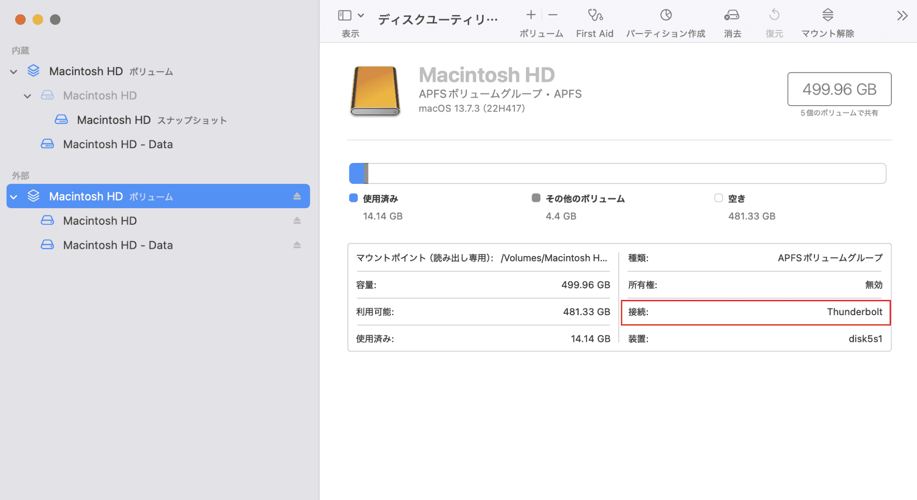Click the ボリューム toolbar label

click(541, 34)
